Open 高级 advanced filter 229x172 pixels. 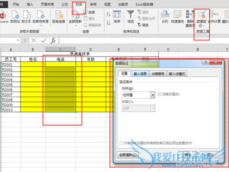pos(143,25)
